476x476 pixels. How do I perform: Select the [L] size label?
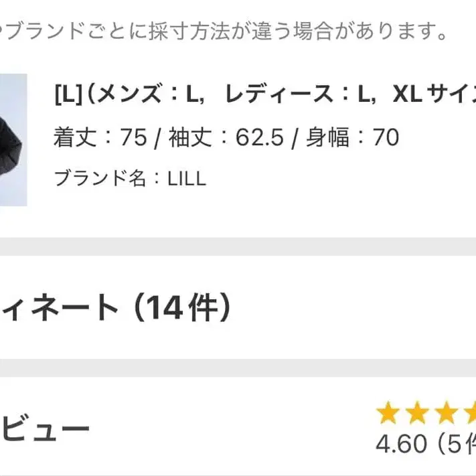67,96
